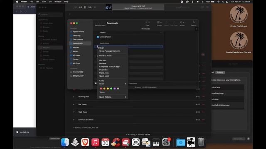This screenshot has width=266, height=149.
Task: Skip to next track in Music
Action: (90, 7)
